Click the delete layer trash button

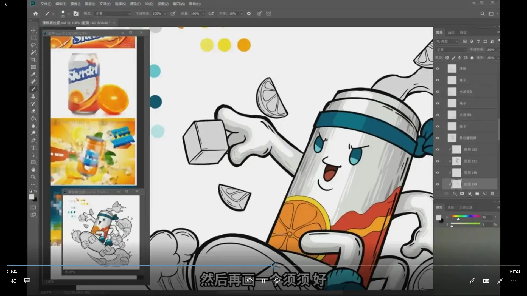492,193
